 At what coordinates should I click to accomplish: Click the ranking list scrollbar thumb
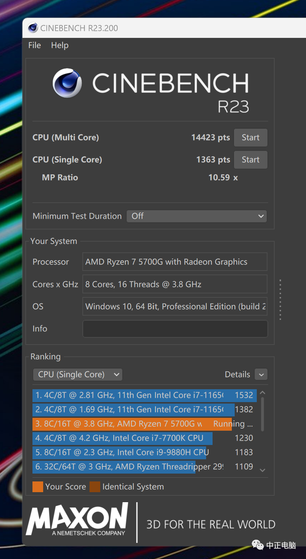pos(263,414)
